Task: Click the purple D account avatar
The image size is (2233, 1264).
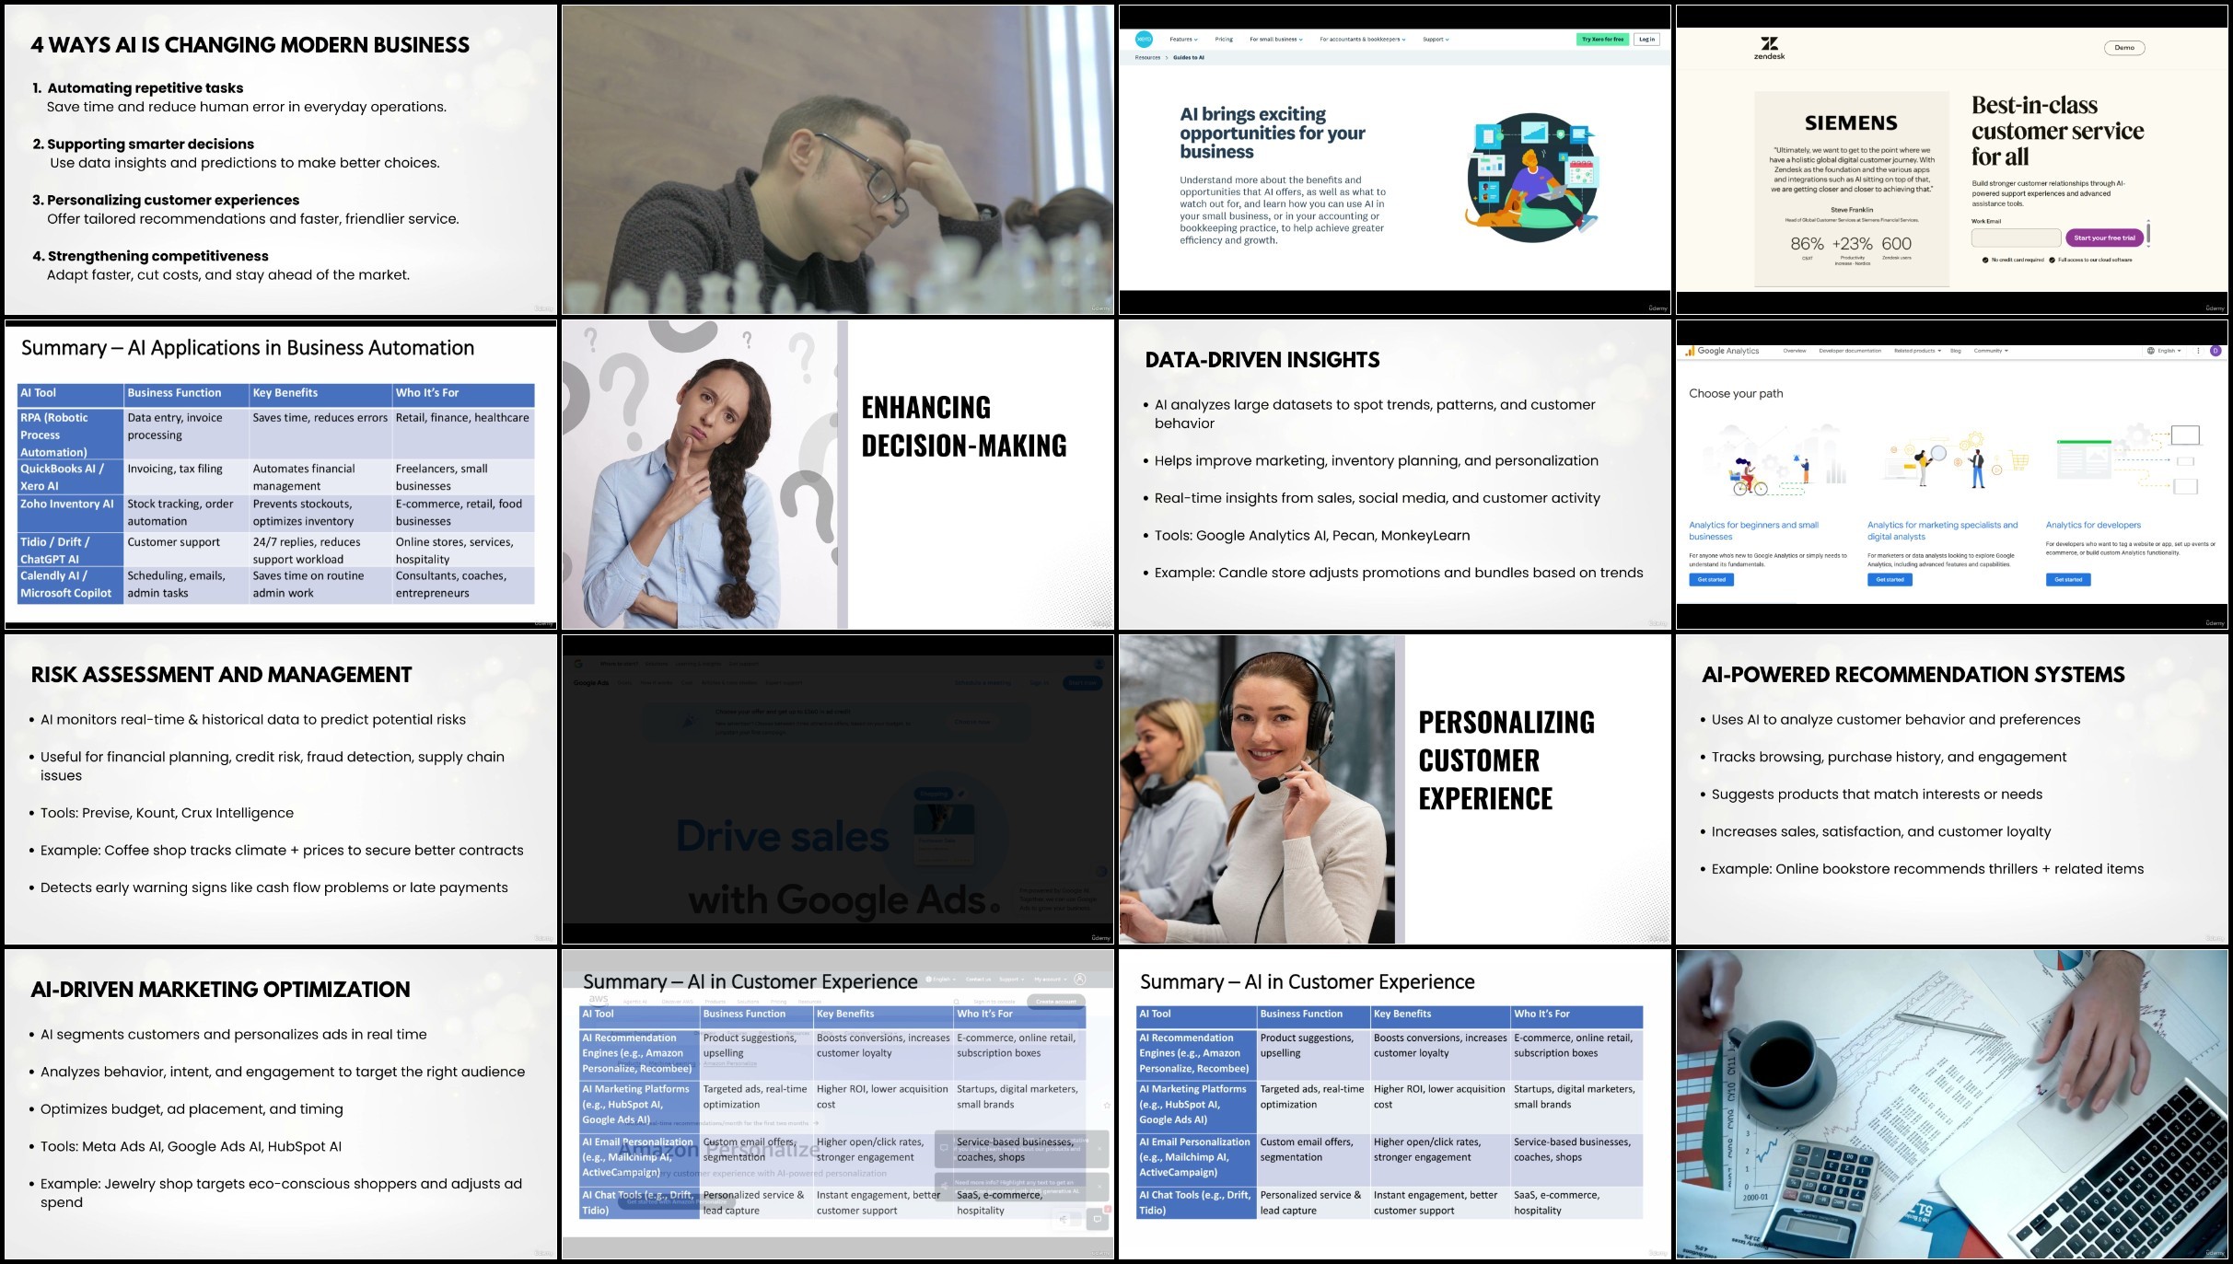Action: click(2216, 351)
